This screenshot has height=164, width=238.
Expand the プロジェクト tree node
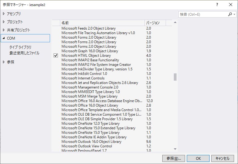tap(4, 22)
